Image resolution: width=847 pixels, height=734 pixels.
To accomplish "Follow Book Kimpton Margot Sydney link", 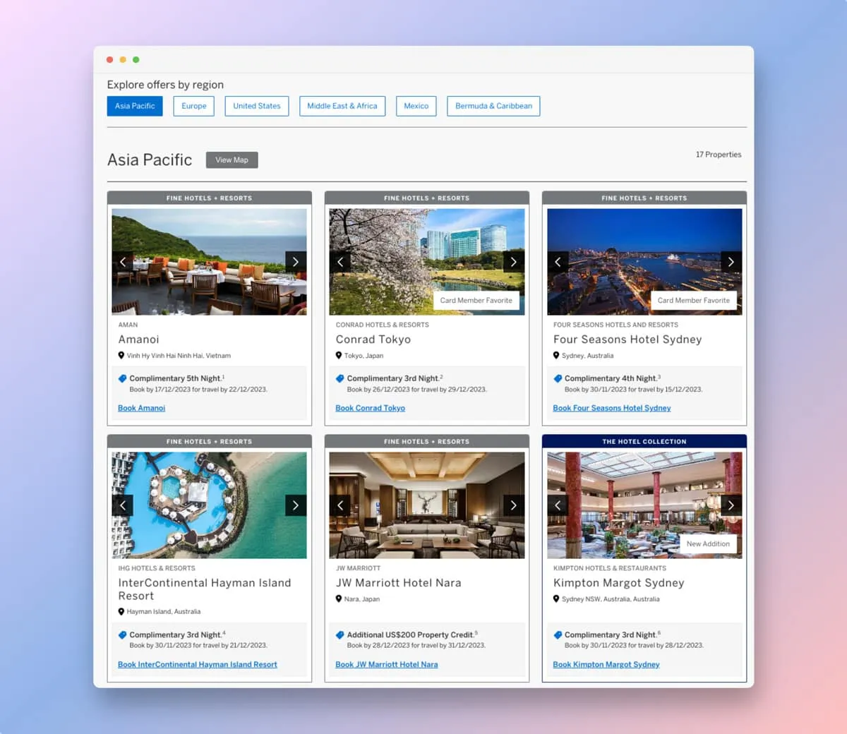I will [606, 665].
